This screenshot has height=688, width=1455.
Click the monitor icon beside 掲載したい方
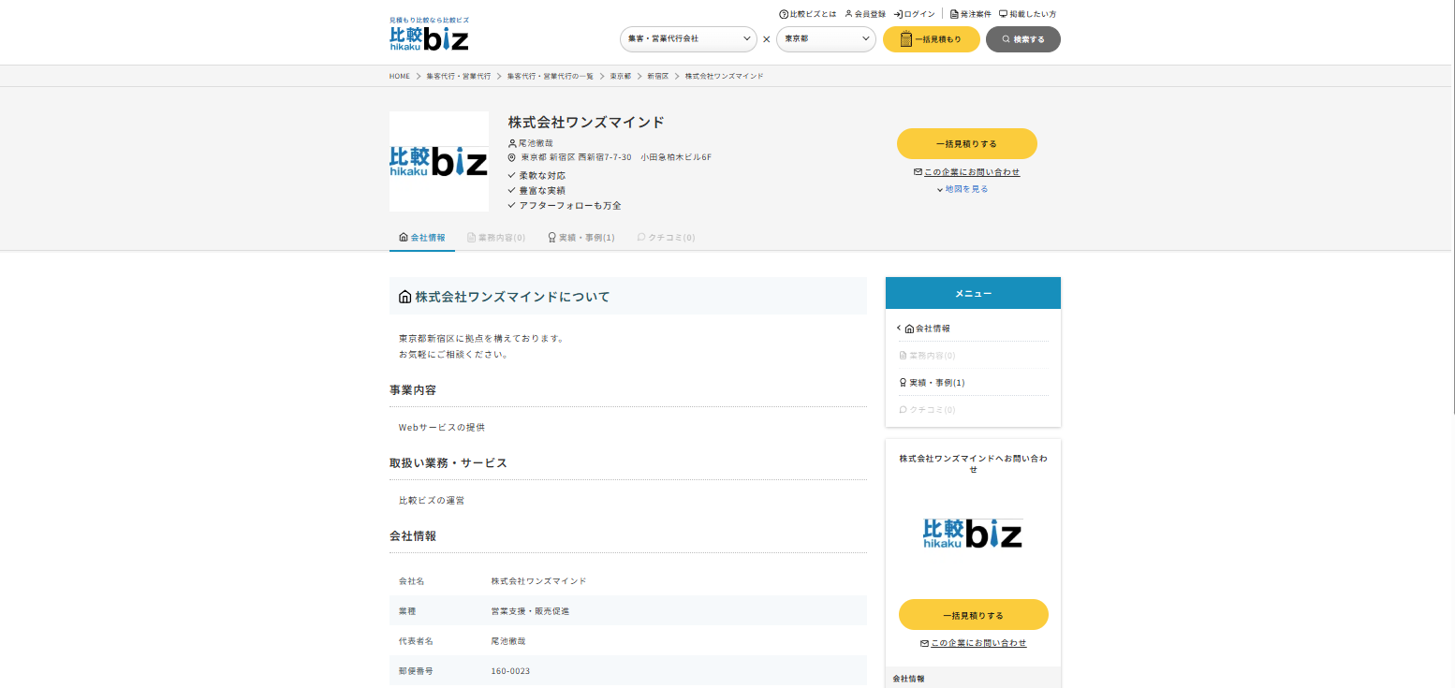1003,14
